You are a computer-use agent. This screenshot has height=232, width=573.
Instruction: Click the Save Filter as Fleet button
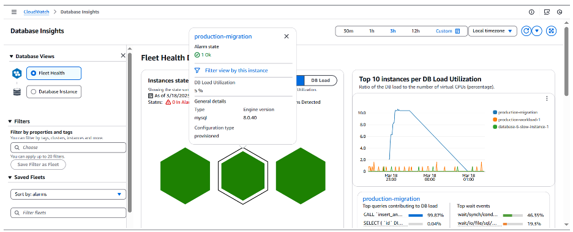pos(38,165)
